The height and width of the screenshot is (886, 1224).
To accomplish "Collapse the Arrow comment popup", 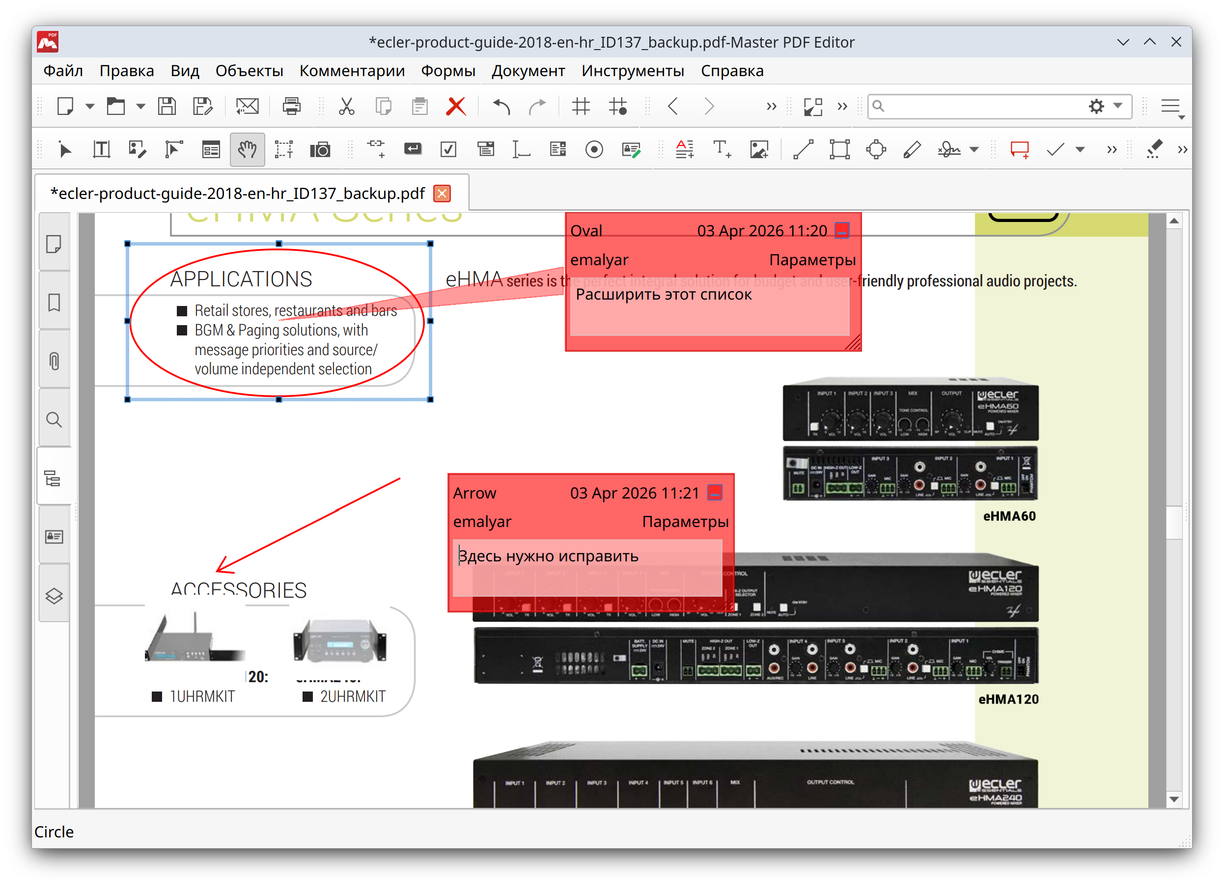I will tap(715, 493).
